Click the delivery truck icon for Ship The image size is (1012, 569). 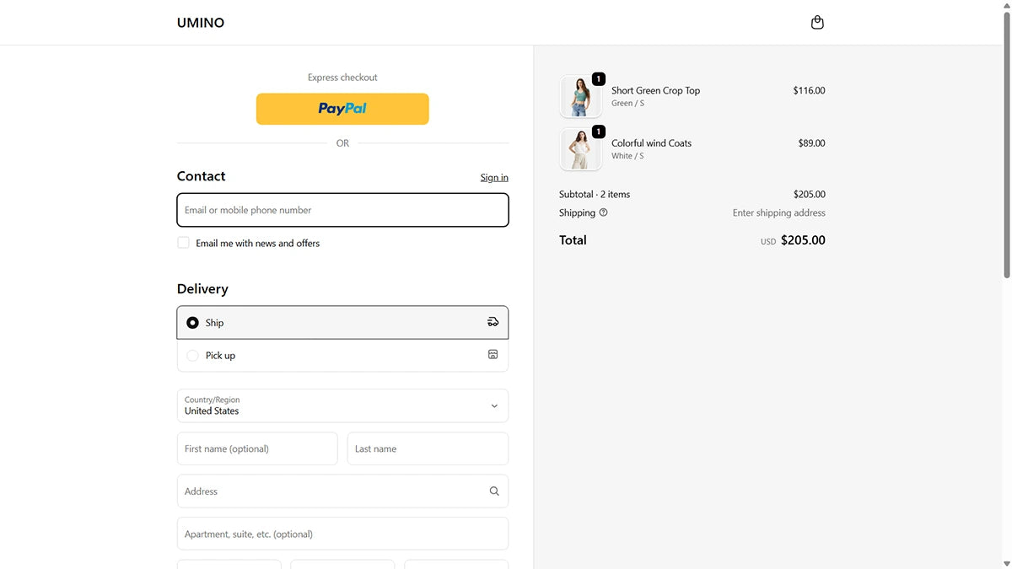493,322
